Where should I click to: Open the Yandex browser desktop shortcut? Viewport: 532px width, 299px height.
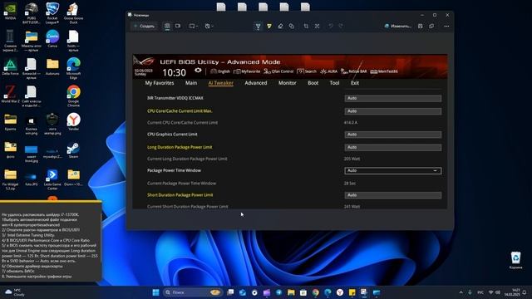coord(73,122)
